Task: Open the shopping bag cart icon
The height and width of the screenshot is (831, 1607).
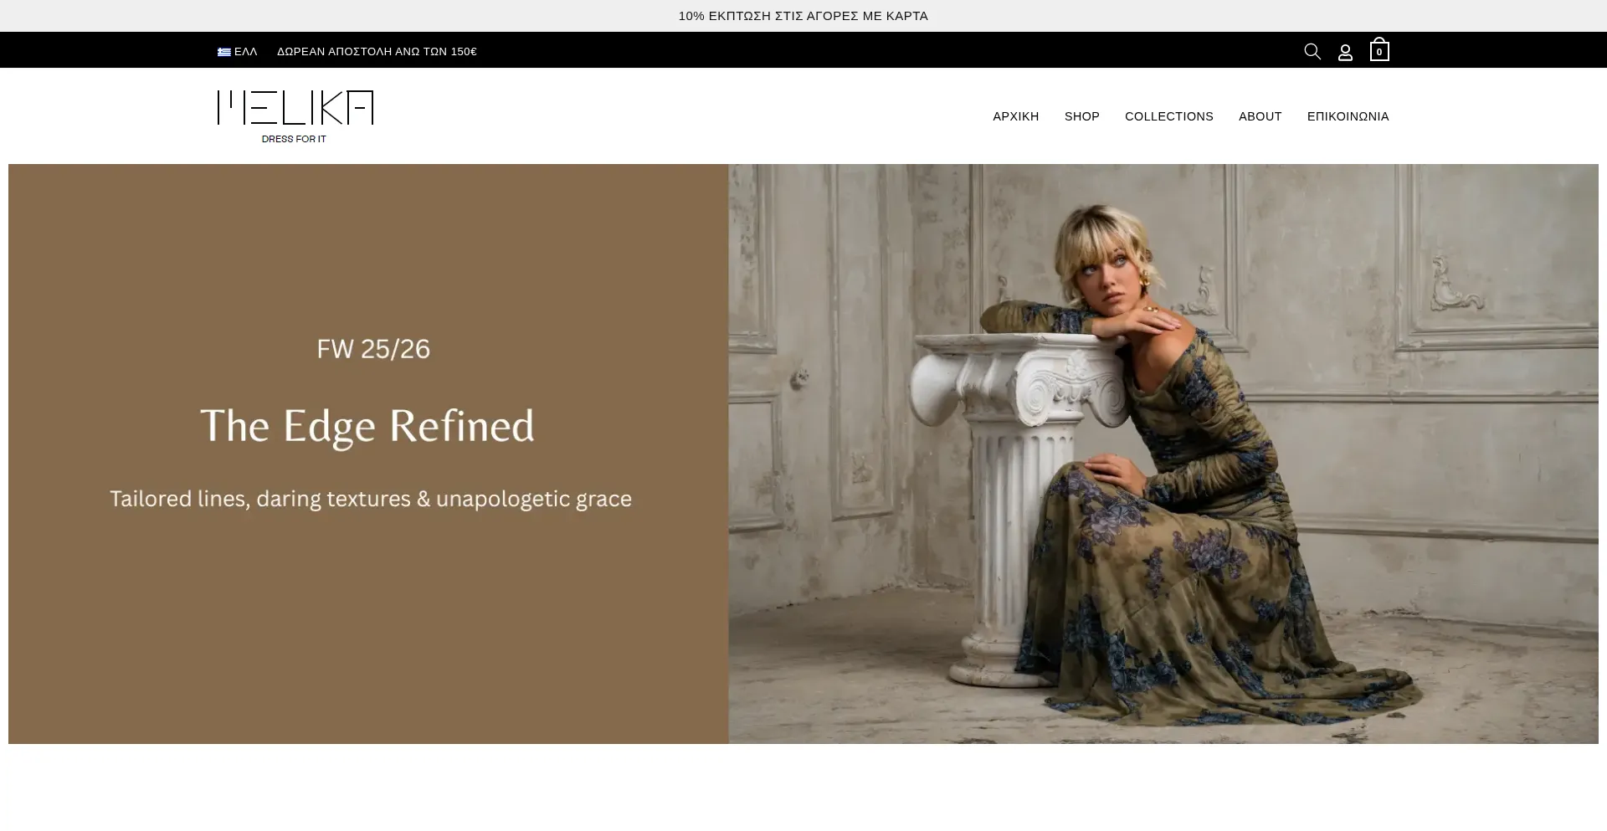Action: click(x=1379, y=49)
